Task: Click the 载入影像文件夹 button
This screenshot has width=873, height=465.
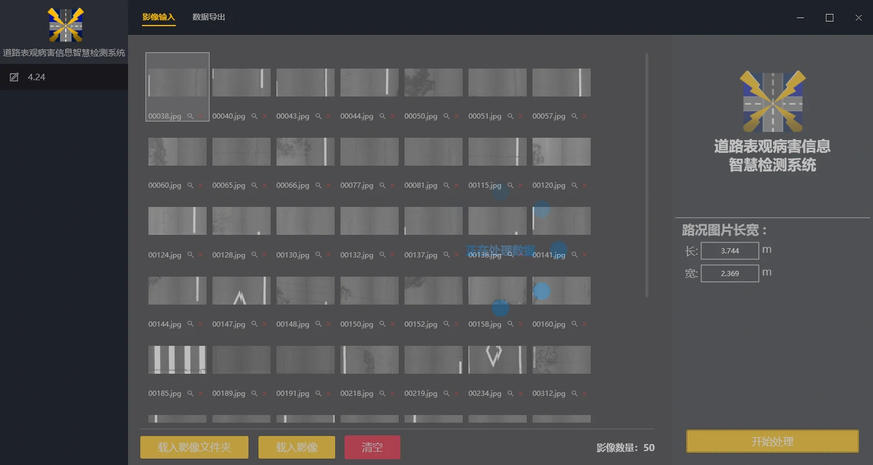Action: click(194, 448)
